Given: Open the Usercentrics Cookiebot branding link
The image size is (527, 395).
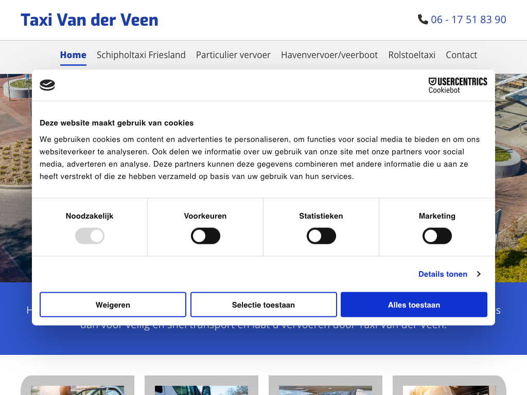Looking at the screenshot, I should click(x=458, y=85).
